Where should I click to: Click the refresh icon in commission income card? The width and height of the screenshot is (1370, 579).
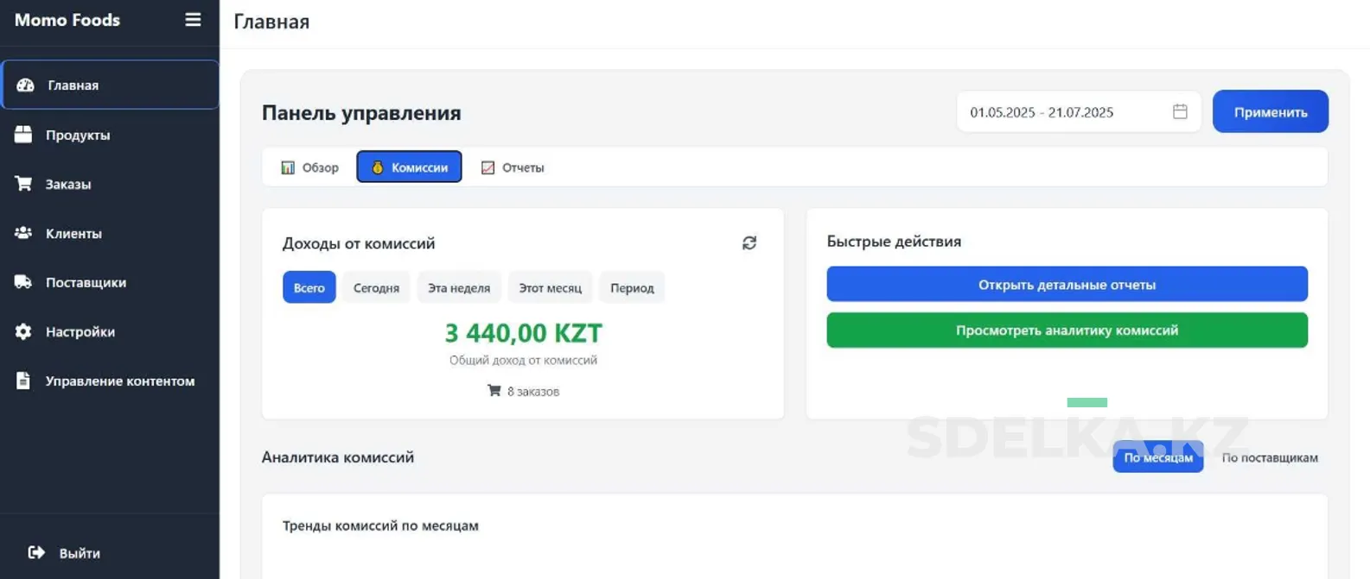749,243
